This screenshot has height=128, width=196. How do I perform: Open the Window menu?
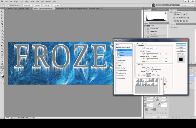pyautogui.click(x=48, y=2)
